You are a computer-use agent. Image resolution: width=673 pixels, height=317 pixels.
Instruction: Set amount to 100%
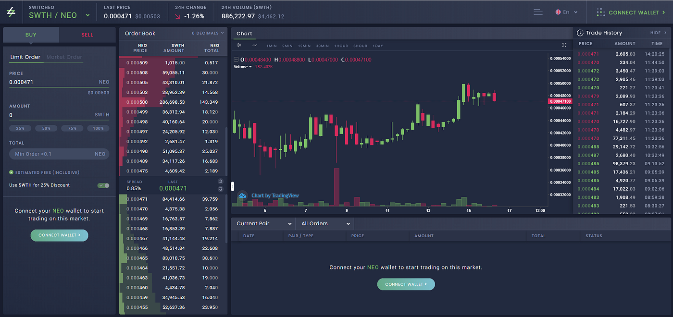click(98, 128)
